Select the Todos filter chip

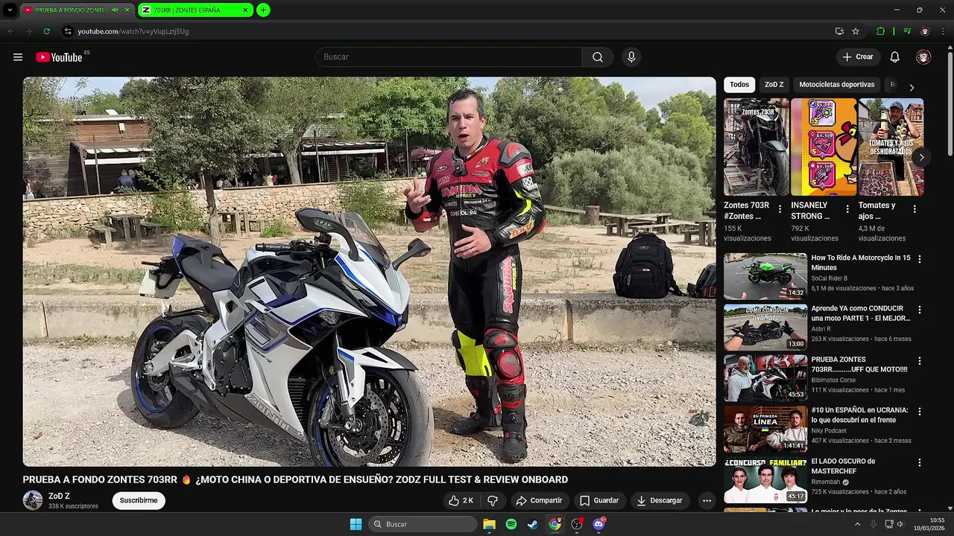[739, 85]
